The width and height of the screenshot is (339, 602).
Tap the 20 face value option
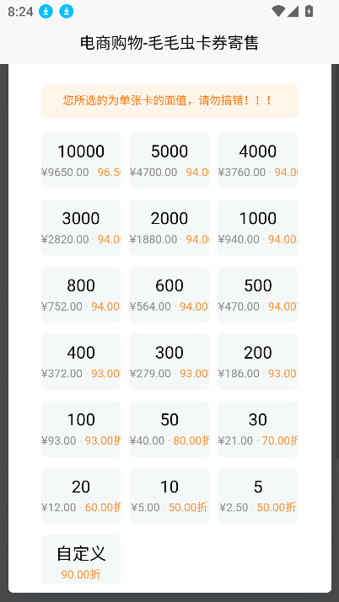[x=81, y=496]
